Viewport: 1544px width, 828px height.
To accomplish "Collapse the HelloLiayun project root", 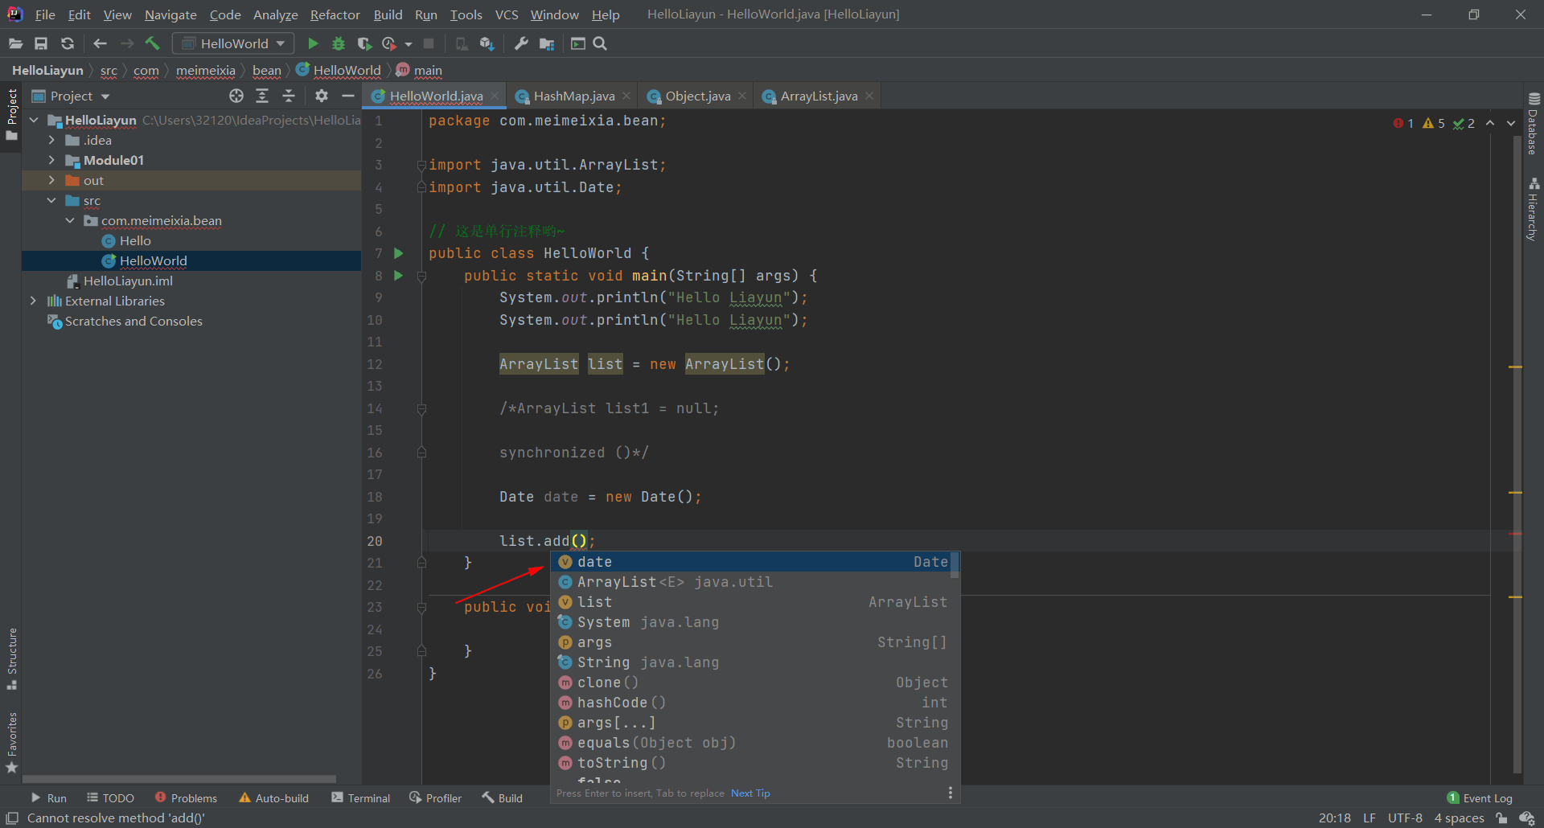I will click(x=35, y=120).
